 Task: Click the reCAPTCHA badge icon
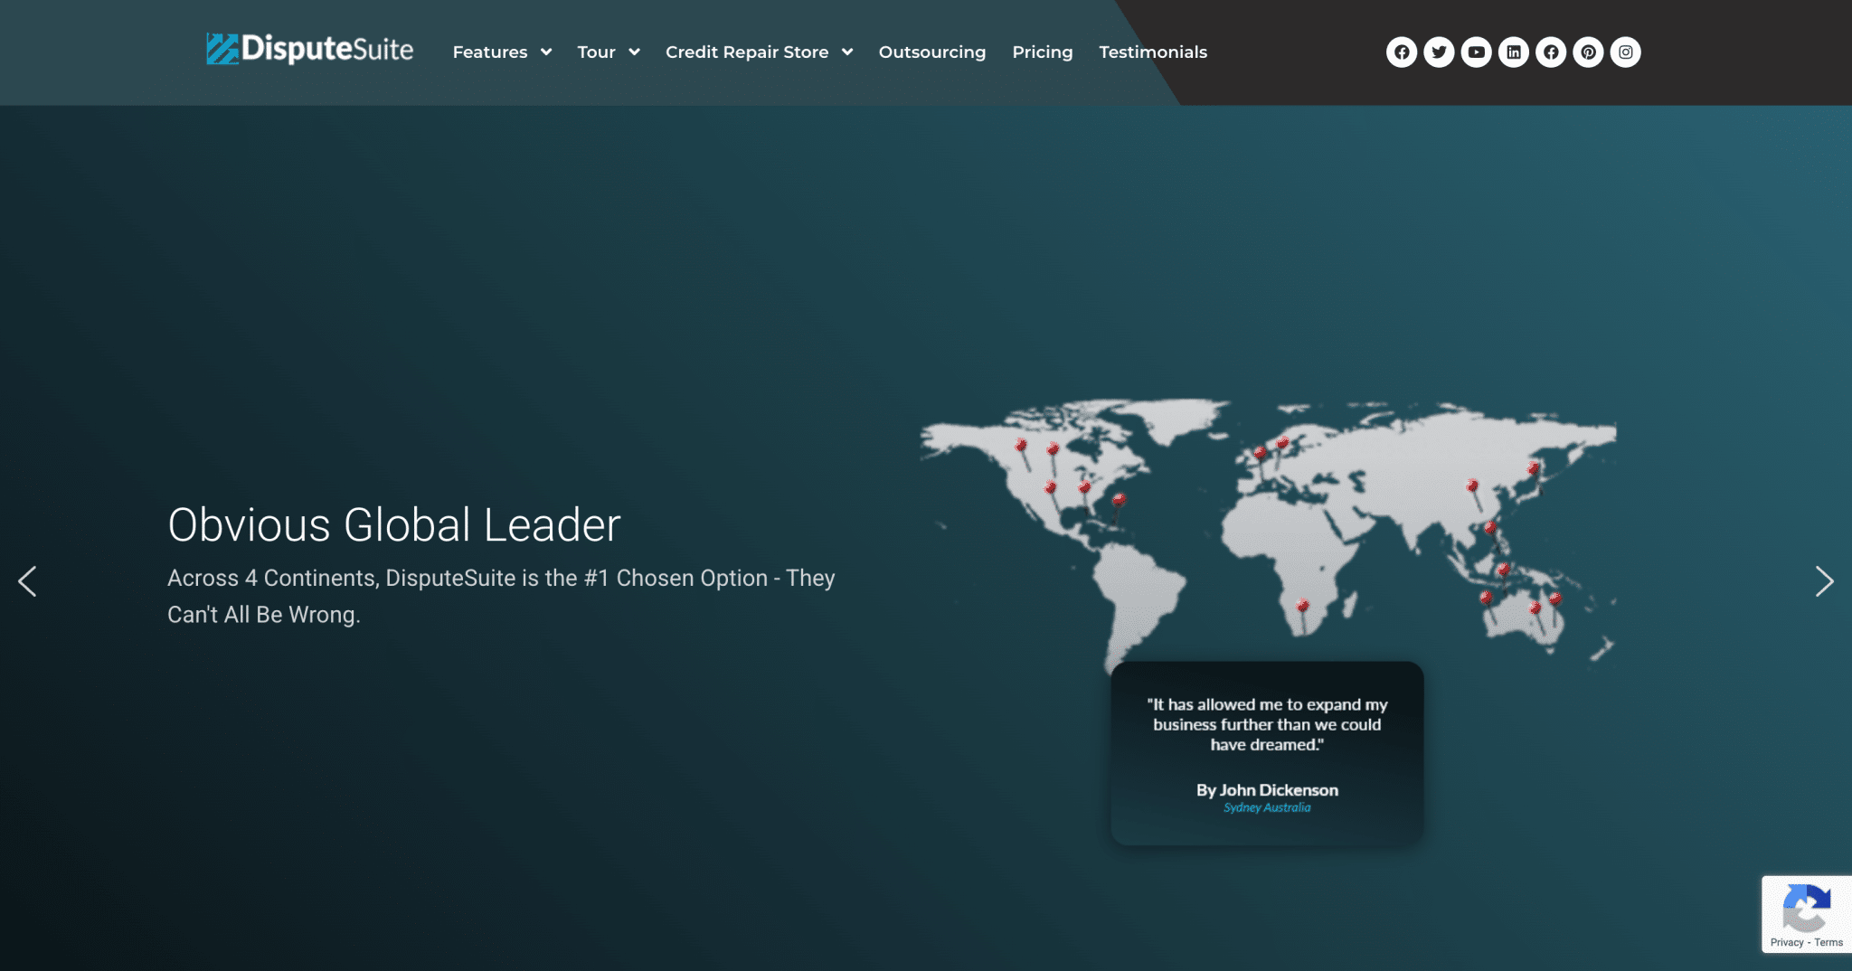click(x=1806, y=908)
